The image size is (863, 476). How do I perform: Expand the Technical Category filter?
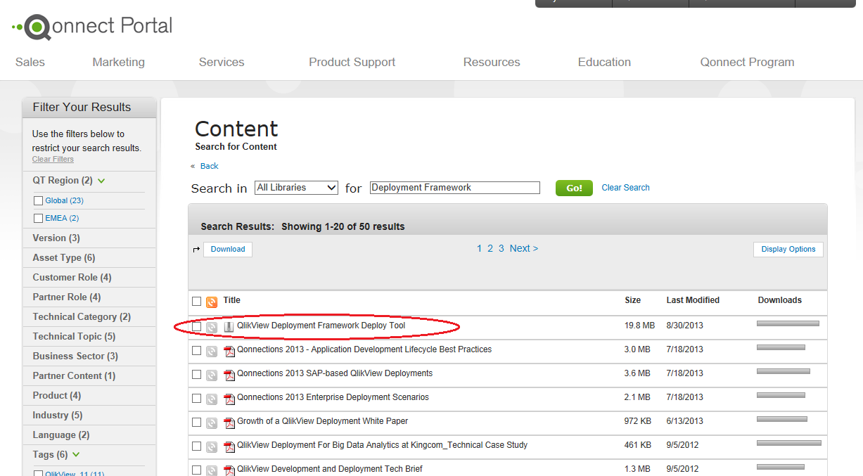82,317
